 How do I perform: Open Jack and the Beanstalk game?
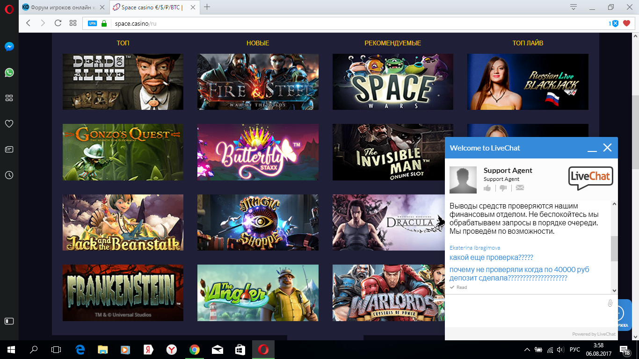click(123, 223)
